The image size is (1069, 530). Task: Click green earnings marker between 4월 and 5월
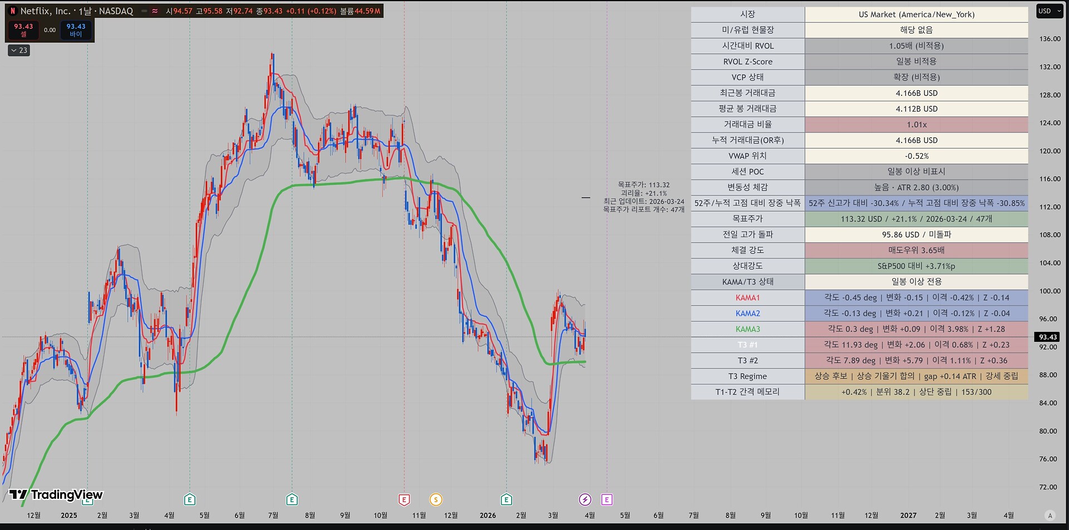[x=189, y=499]
